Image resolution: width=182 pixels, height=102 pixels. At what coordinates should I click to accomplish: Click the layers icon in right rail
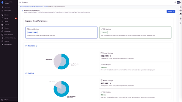[x=180, y=11]
